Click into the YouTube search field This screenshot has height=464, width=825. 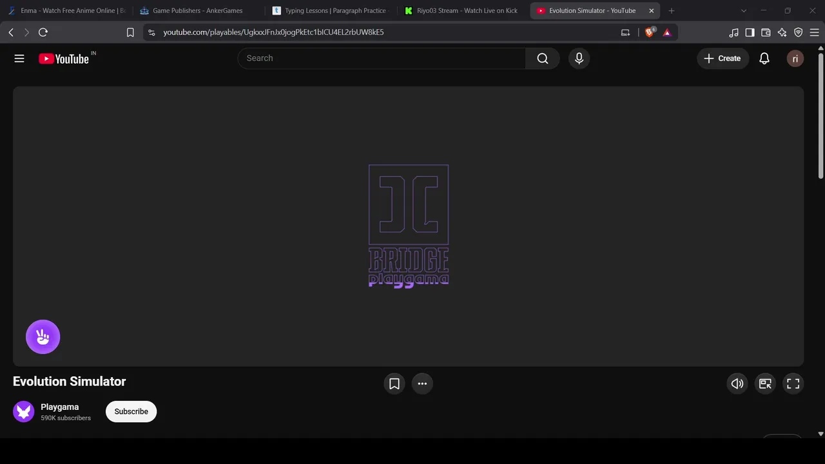[382, 59]
